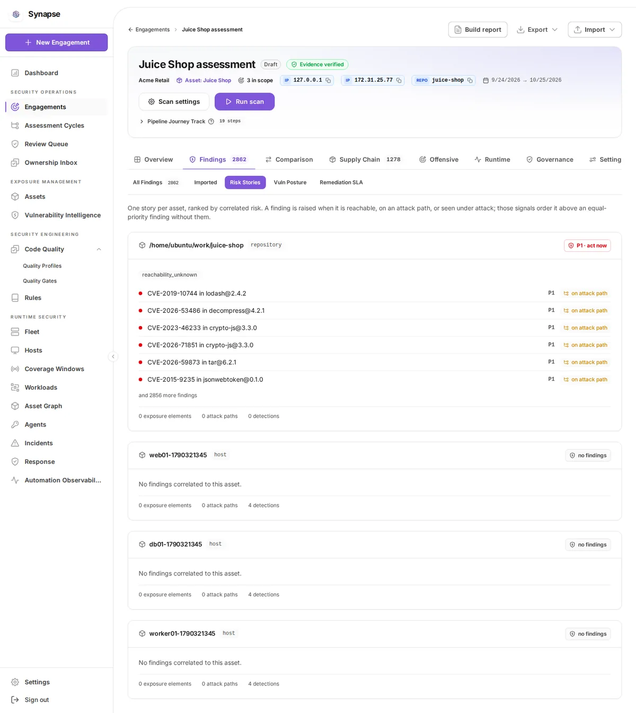Open Pipeline Journey Track help icon
Screen dimensions: 636x713
pyautogui.click(x=211, y=121)
